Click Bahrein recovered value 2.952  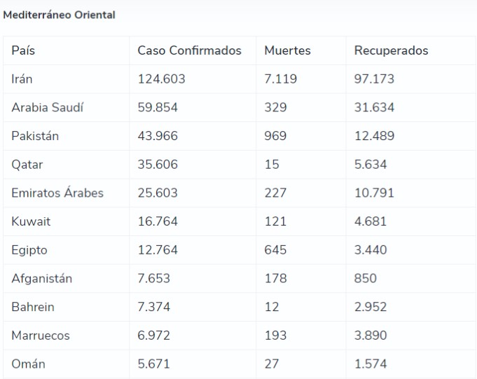coord(371,307)
